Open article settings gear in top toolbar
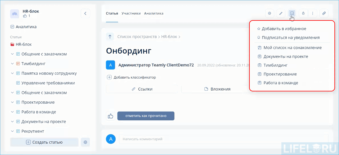Screen dimensions: 339x155 tap(269, 13)
